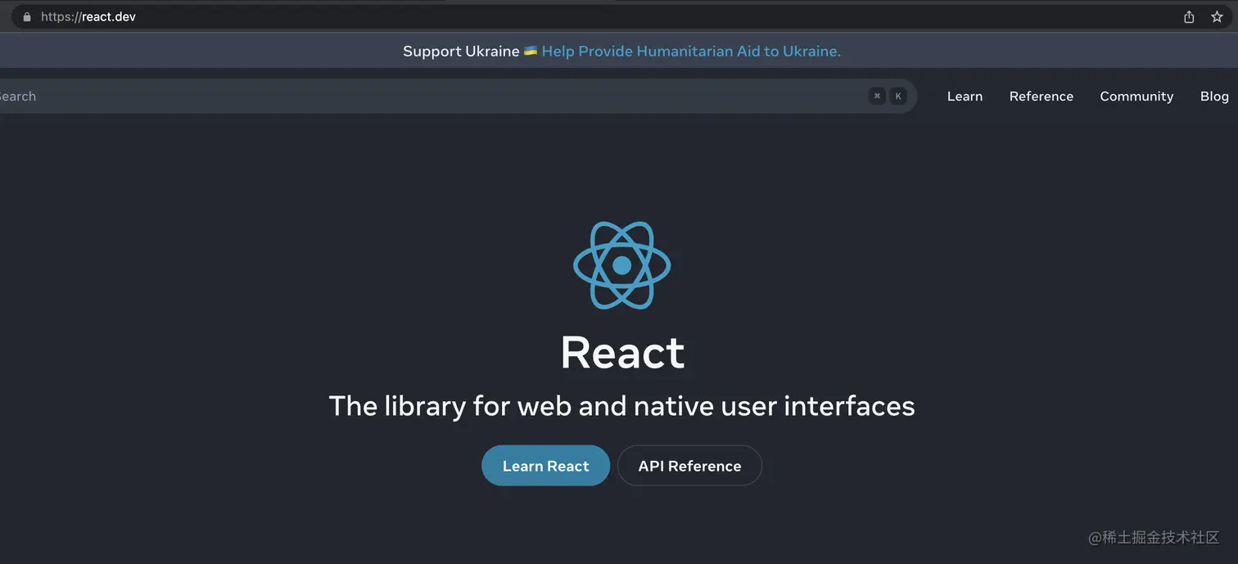
Task: Click the command key badge in the search bar
Action: point(876,95)
